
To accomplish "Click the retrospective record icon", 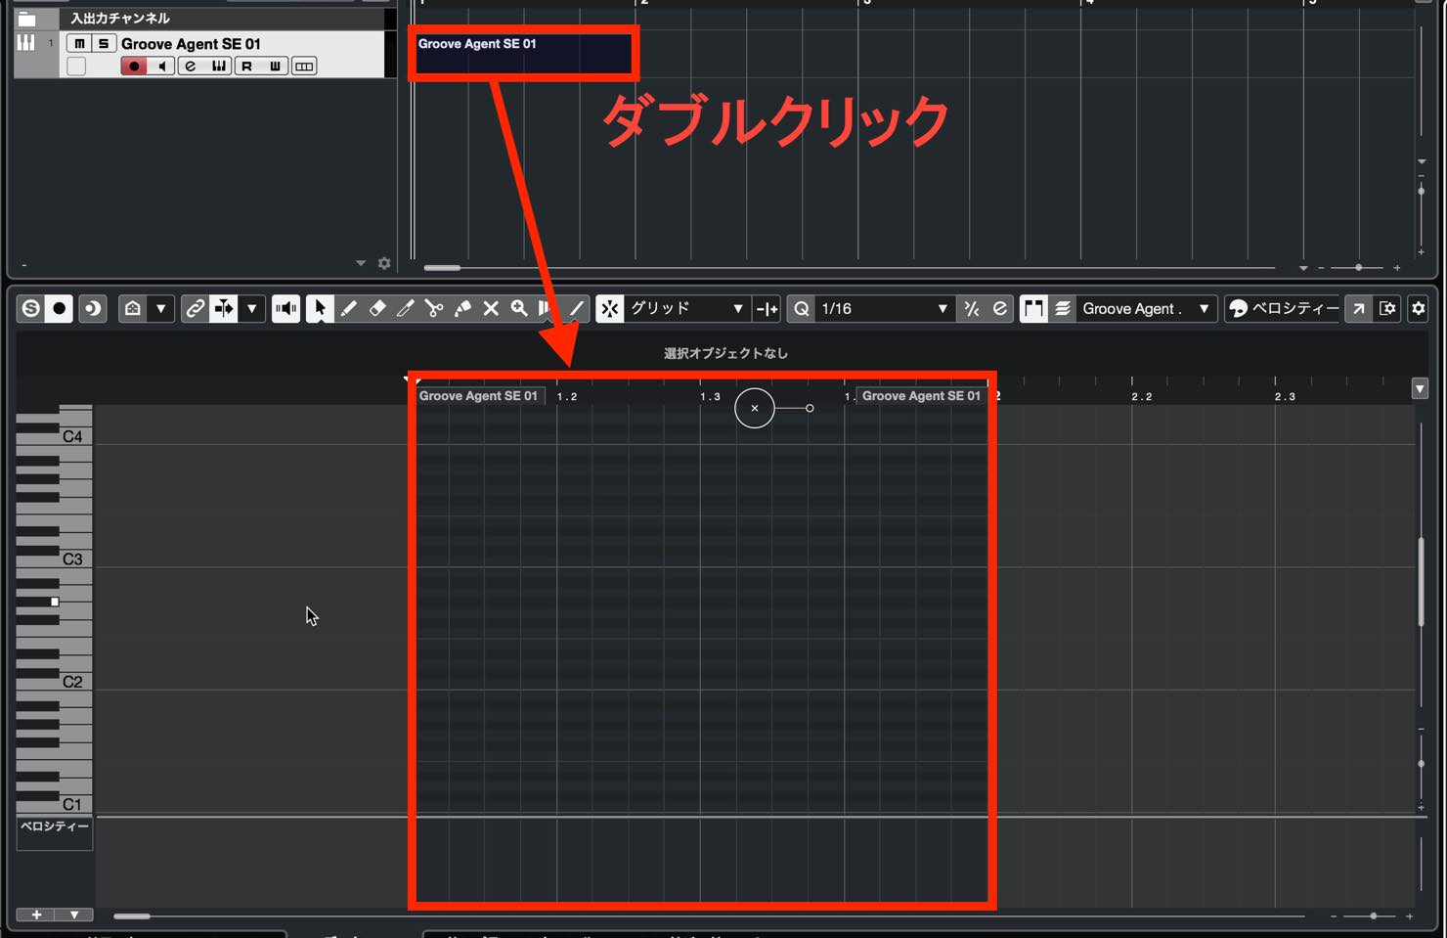I will tap(92, 308).
